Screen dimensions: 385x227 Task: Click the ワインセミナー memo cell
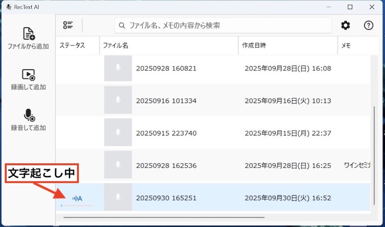(356, 165)
